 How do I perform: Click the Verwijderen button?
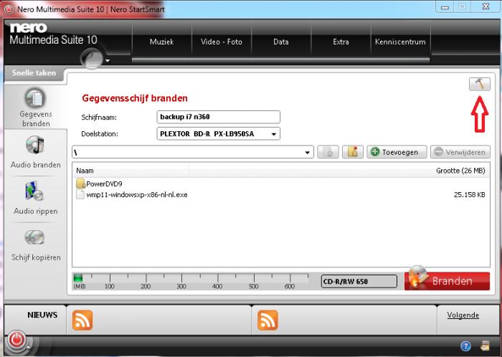pyautogui.click(x=460, y=152)
